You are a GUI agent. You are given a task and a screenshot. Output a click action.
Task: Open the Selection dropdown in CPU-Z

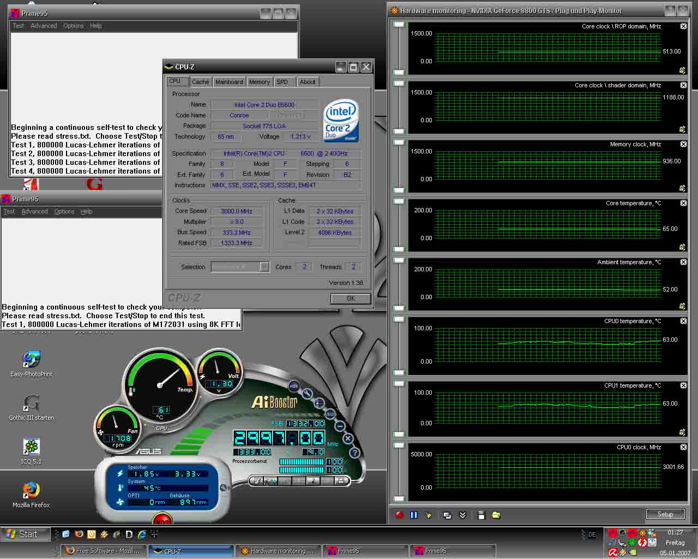coord(264,267)
